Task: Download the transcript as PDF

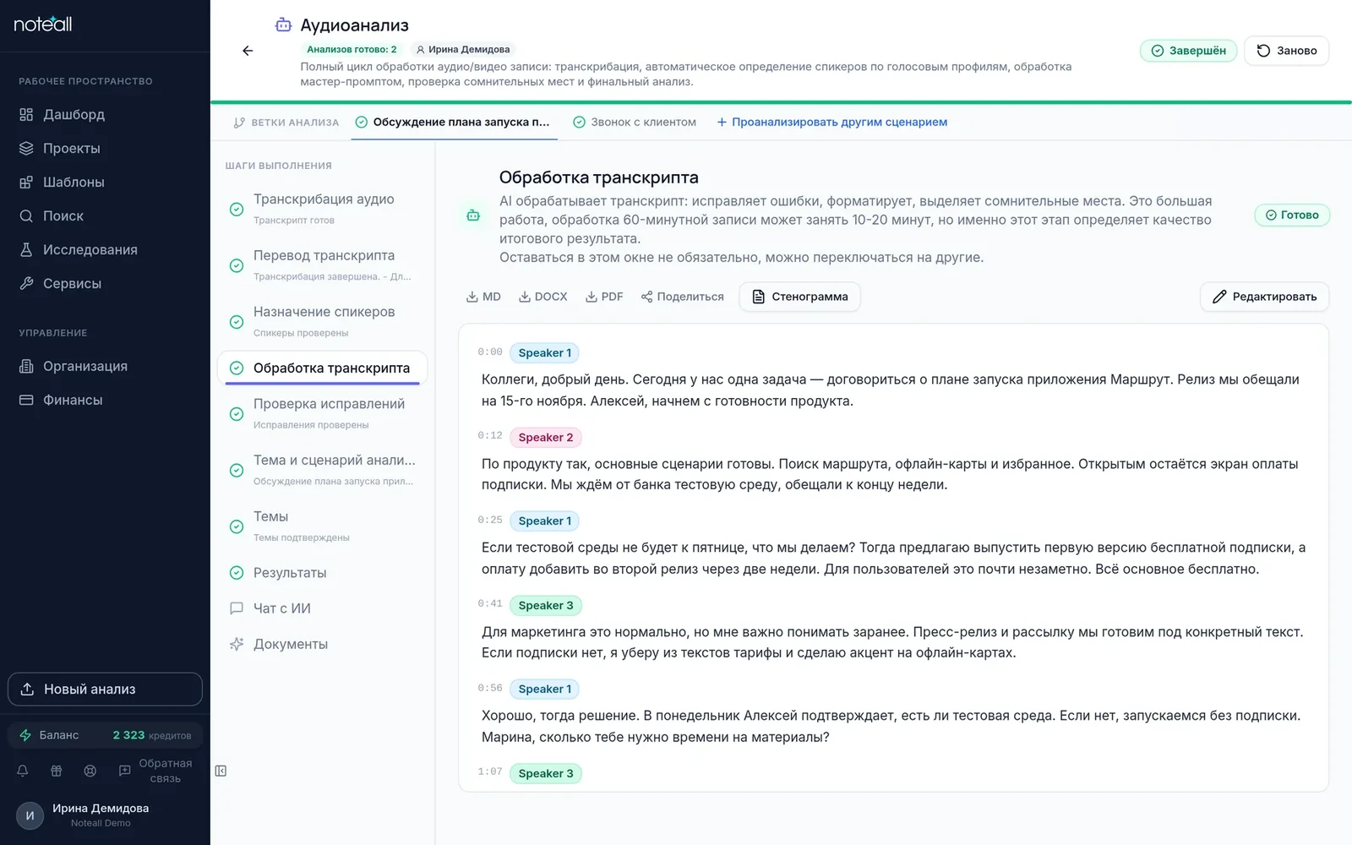Action: click(x=604, y=297)
